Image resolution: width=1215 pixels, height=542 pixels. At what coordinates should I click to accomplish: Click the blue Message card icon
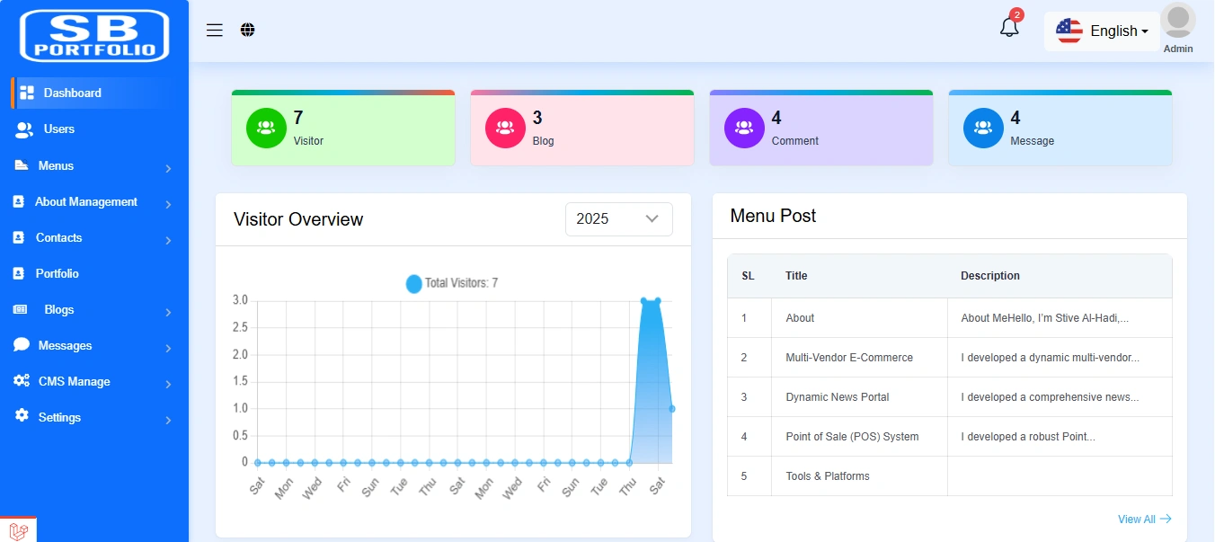(983, 128)
